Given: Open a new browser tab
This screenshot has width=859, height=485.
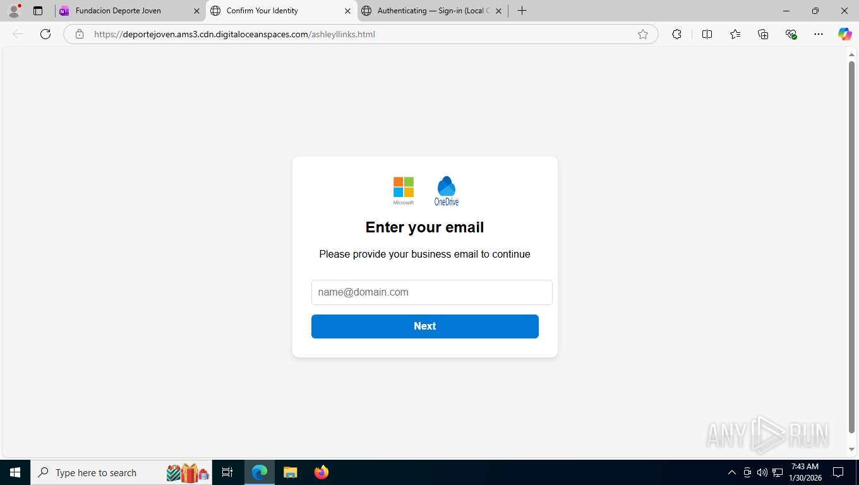Looking at the screenshot, I should pos(522,11).
